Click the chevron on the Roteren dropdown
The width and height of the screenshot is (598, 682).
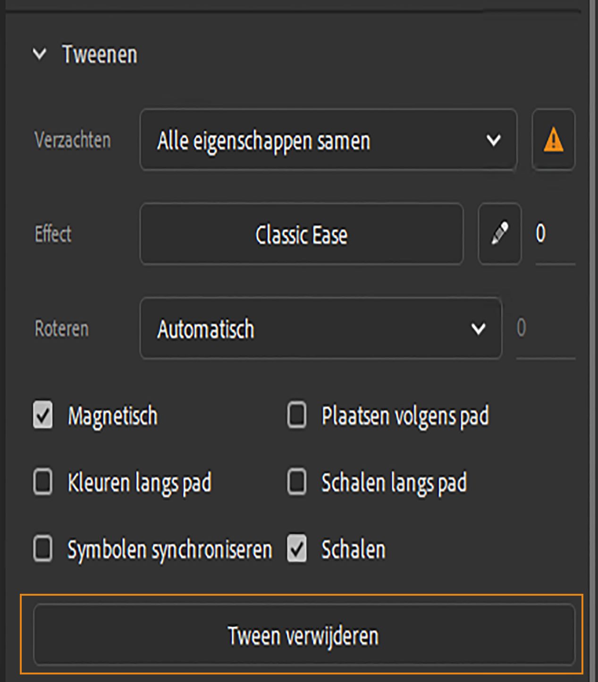478,329
